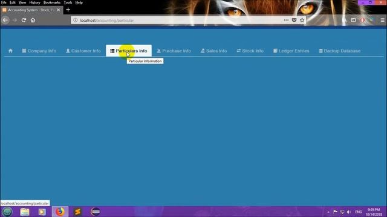Launch the media player taskbar icon
The height and width of the screenshot is (217, 387).
click(x=42, y=212)
